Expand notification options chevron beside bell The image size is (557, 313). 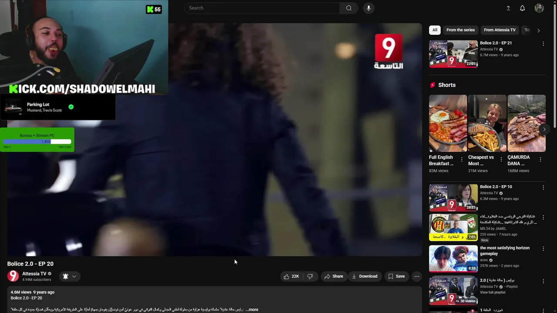[x=74, y=276]
